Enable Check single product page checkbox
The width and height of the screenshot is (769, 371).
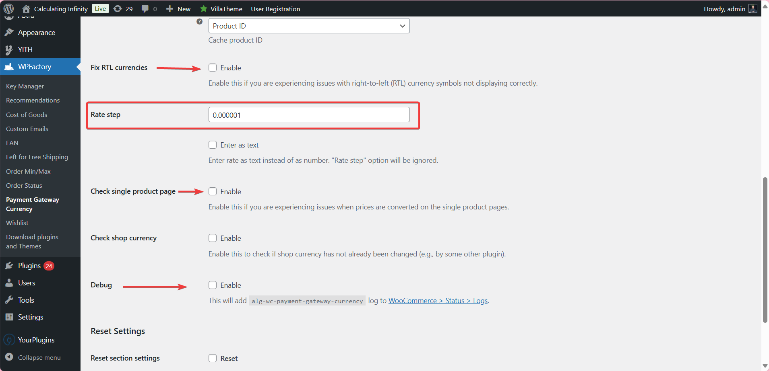(213, 191)
